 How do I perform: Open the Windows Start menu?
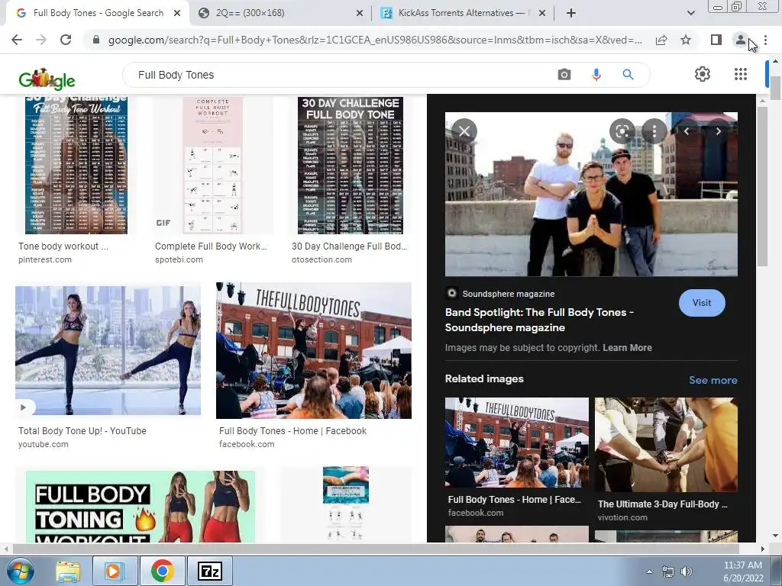tap(20, 571)
